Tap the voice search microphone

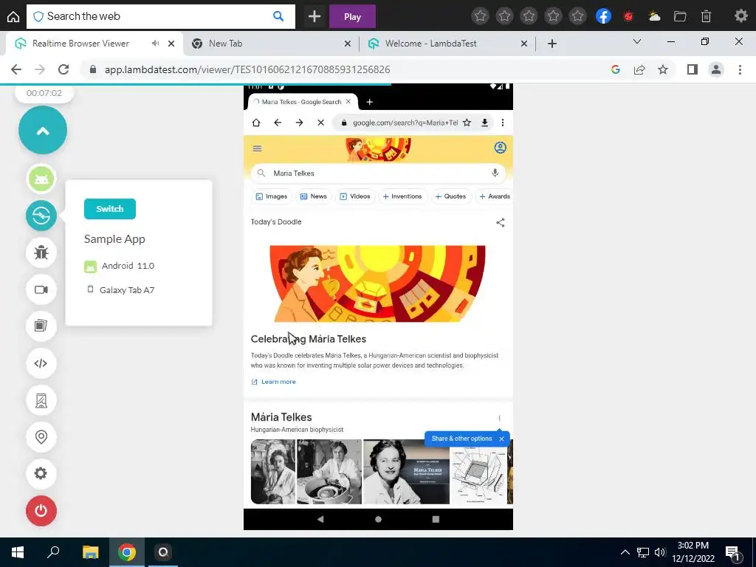[x=495, y=173]
